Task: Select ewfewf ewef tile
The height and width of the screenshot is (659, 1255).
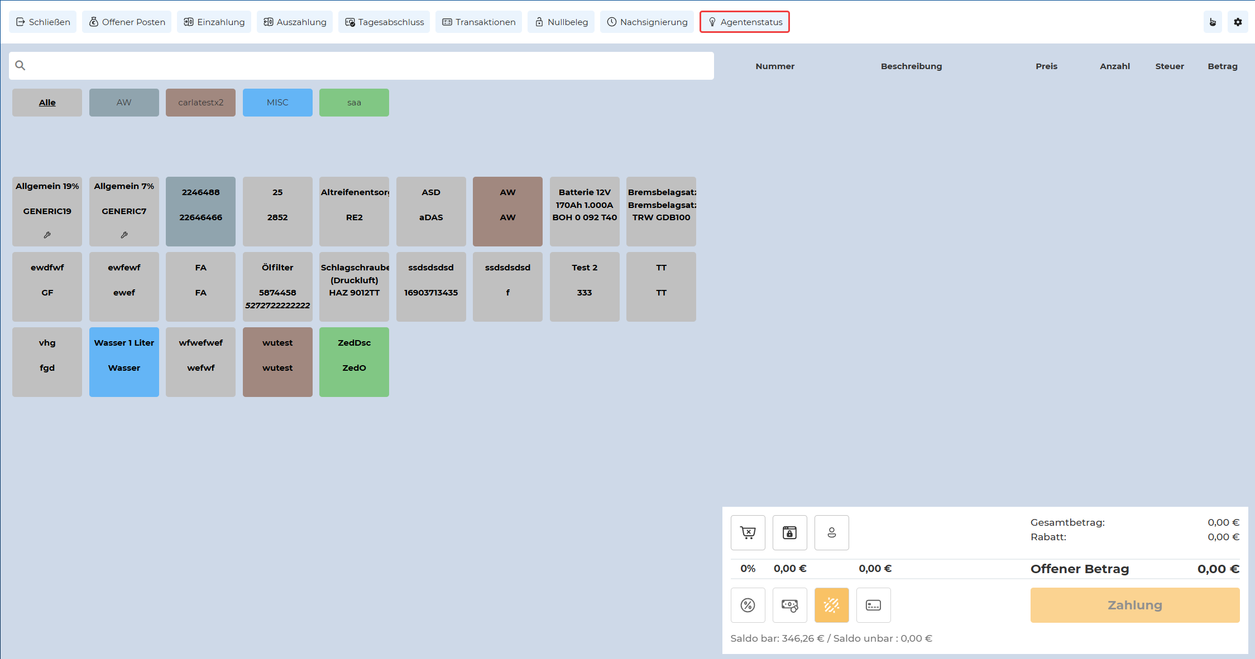Action: tap(124, 287)
